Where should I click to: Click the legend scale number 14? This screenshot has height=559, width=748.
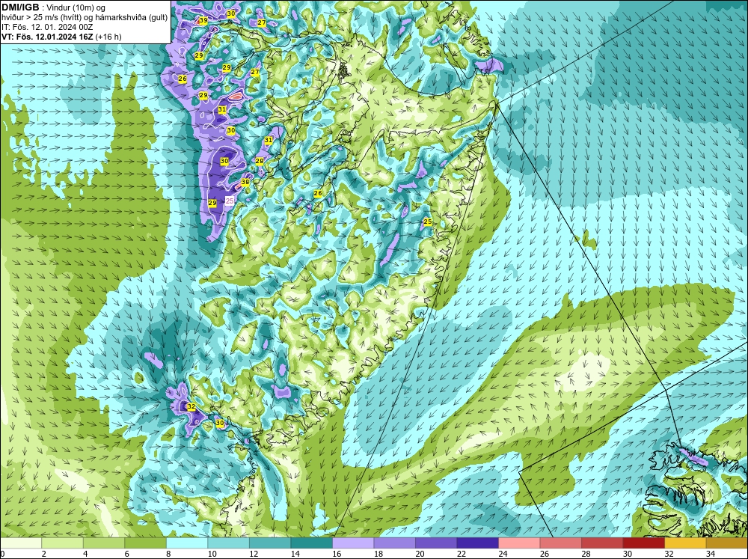coord(295,554)
